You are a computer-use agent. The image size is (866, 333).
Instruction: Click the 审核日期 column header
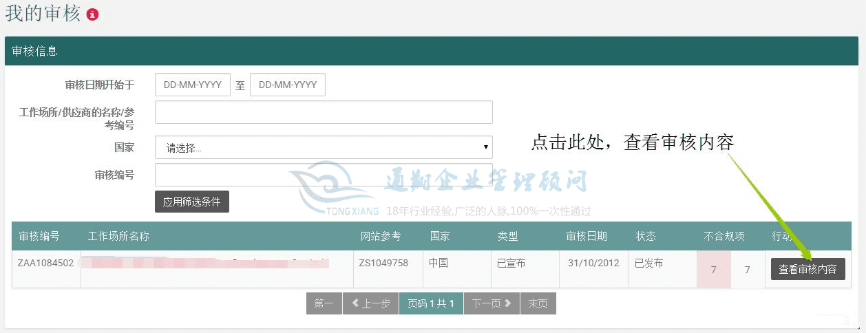(x=587, y=236)
